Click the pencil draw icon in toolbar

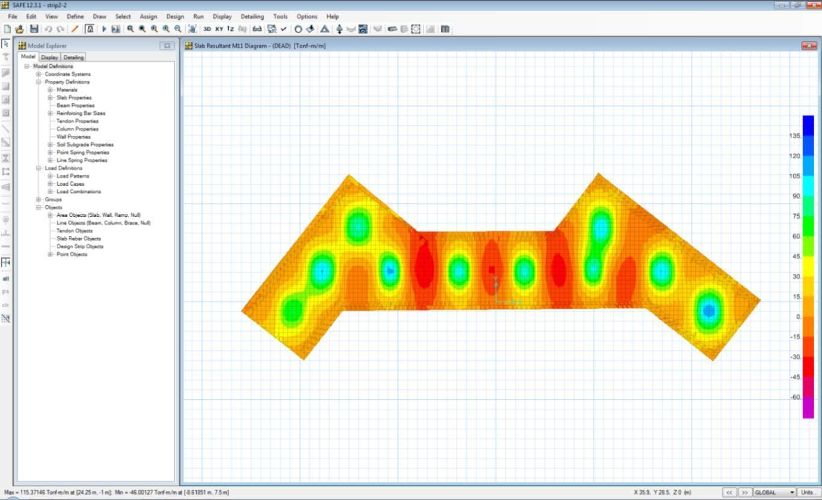coord(75,29)
